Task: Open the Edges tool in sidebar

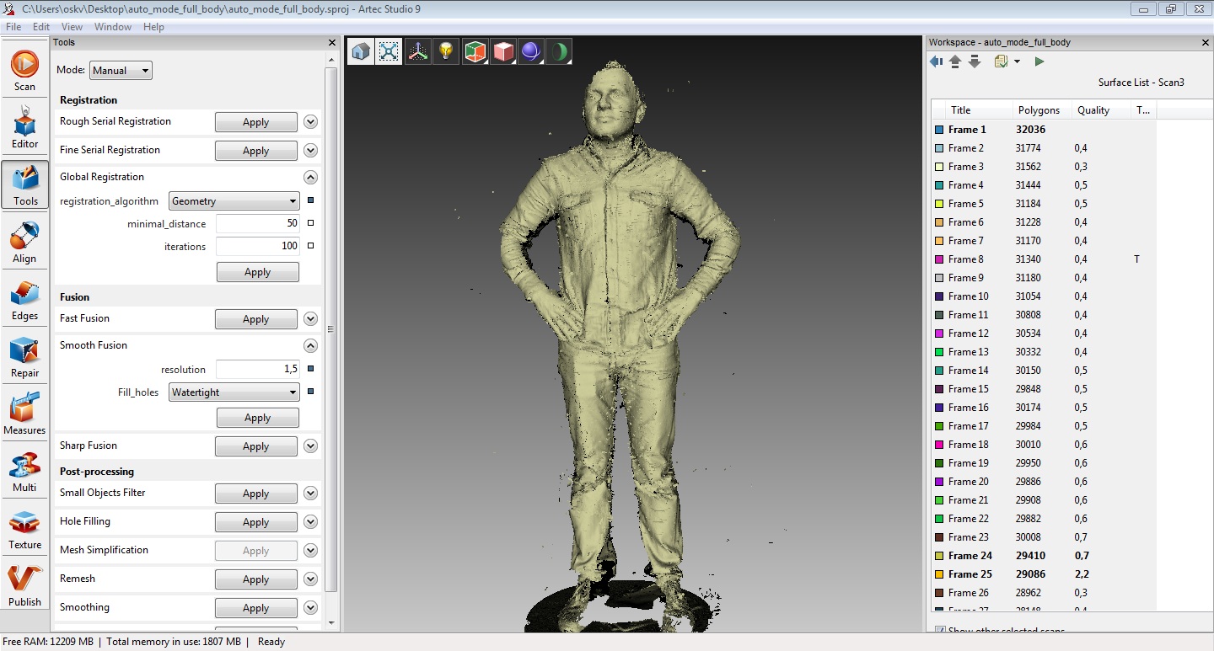Action: click(24, 300)
